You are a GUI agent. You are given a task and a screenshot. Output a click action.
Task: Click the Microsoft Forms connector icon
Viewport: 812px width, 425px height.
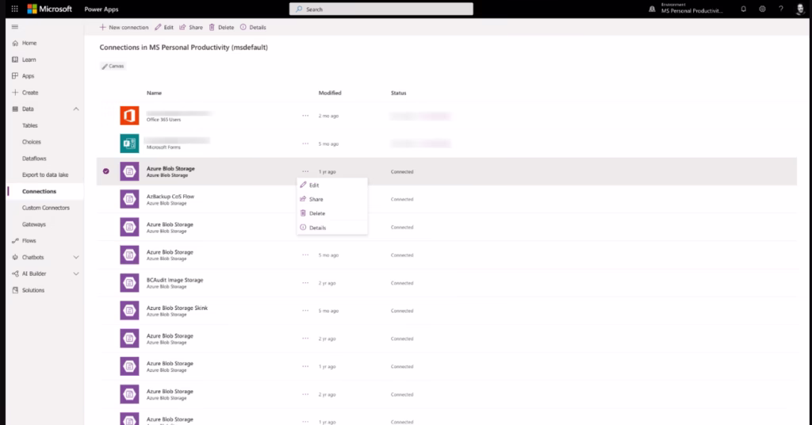point(129,144)
